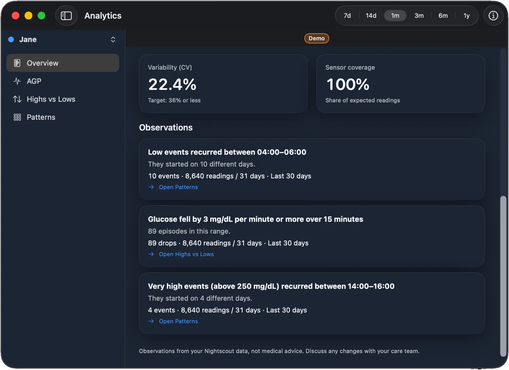Select the 14d time range
This screenshot has height=370, width=509.
(371, 16)
